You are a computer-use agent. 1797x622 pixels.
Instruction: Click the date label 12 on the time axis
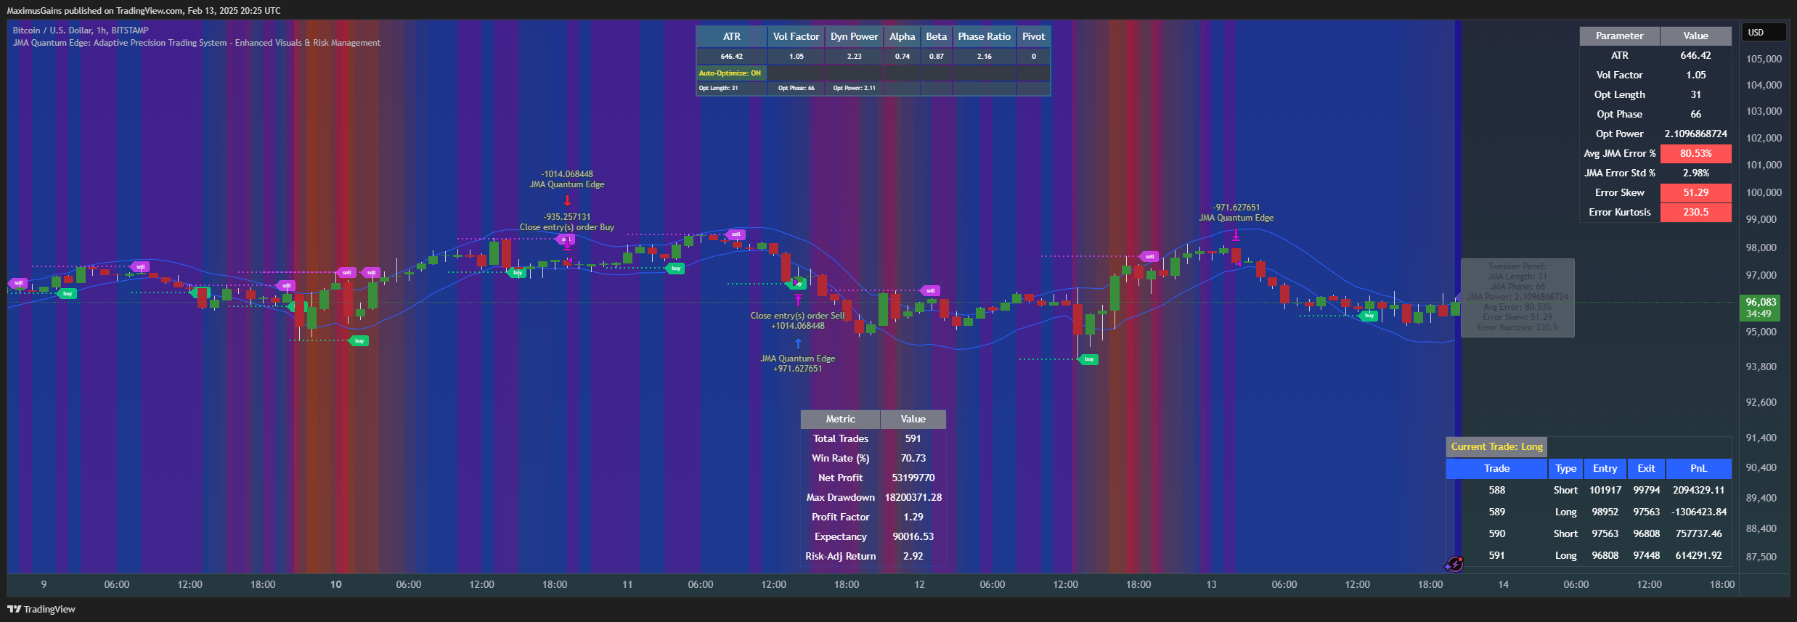point(919,585)
